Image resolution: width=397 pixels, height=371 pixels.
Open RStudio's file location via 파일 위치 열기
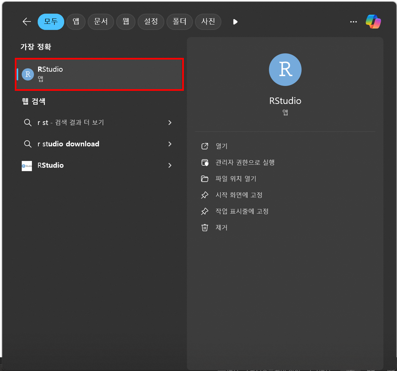click(236, 179)
